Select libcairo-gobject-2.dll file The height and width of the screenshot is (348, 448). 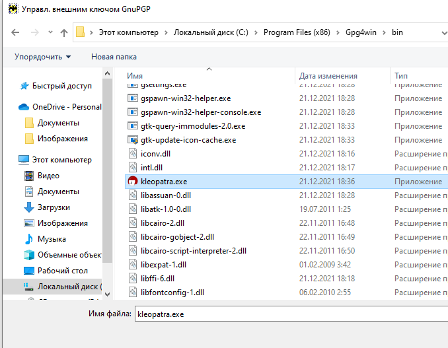pyautogui.click(x=177, y=237)
